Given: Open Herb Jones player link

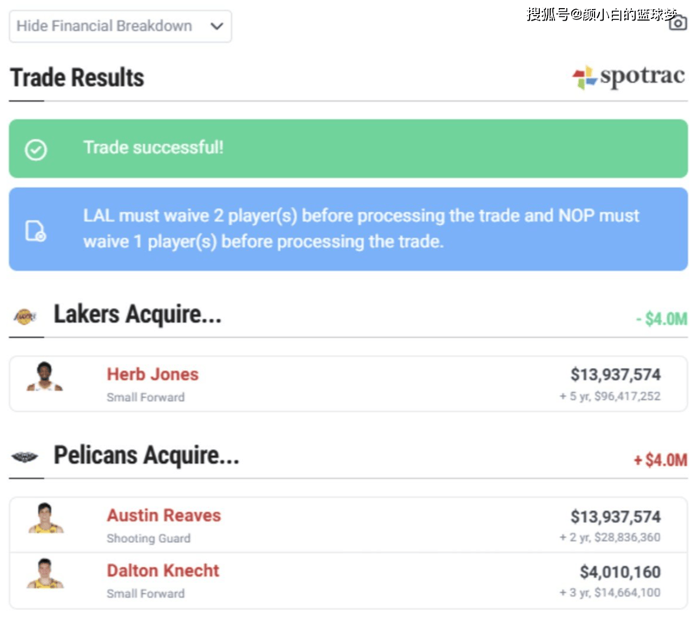Looking at the screenshot, I should [x=153, y=375].
